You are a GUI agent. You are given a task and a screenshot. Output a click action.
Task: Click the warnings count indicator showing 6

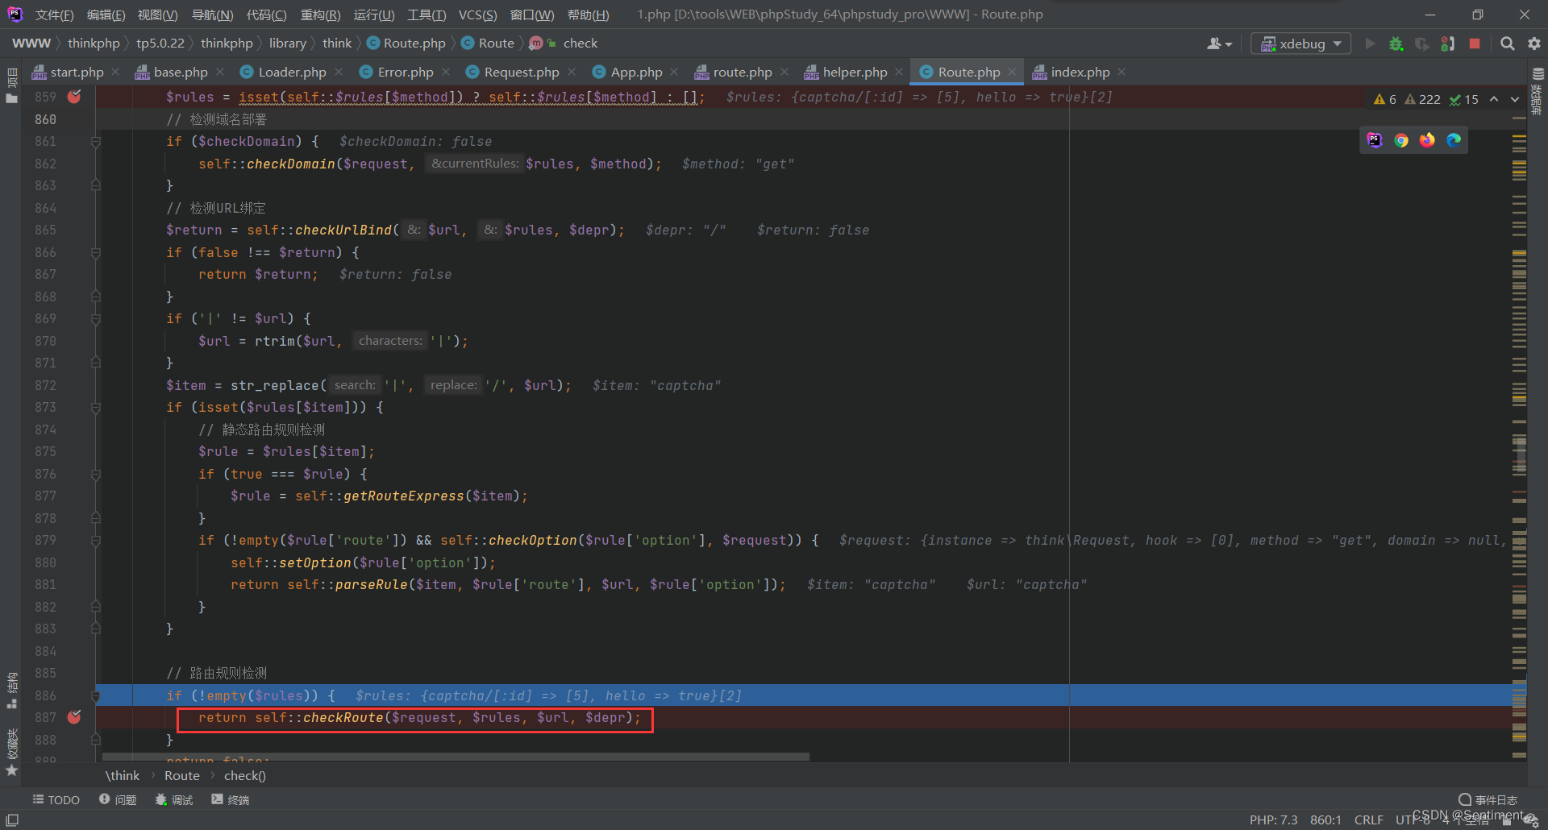click(1385, 99)
